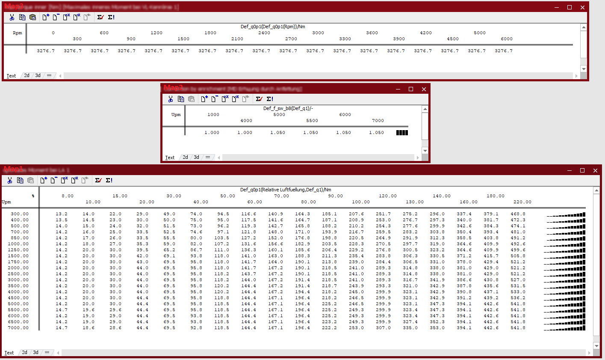
Task: Open the 3d tab in Map2 window
Action: point(196,157)
